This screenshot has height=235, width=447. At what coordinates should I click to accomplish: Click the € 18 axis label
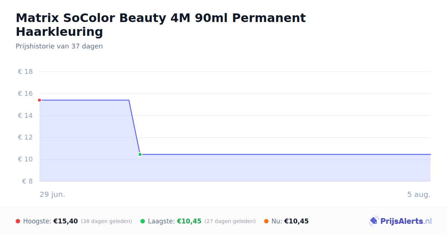pos(25,72)
